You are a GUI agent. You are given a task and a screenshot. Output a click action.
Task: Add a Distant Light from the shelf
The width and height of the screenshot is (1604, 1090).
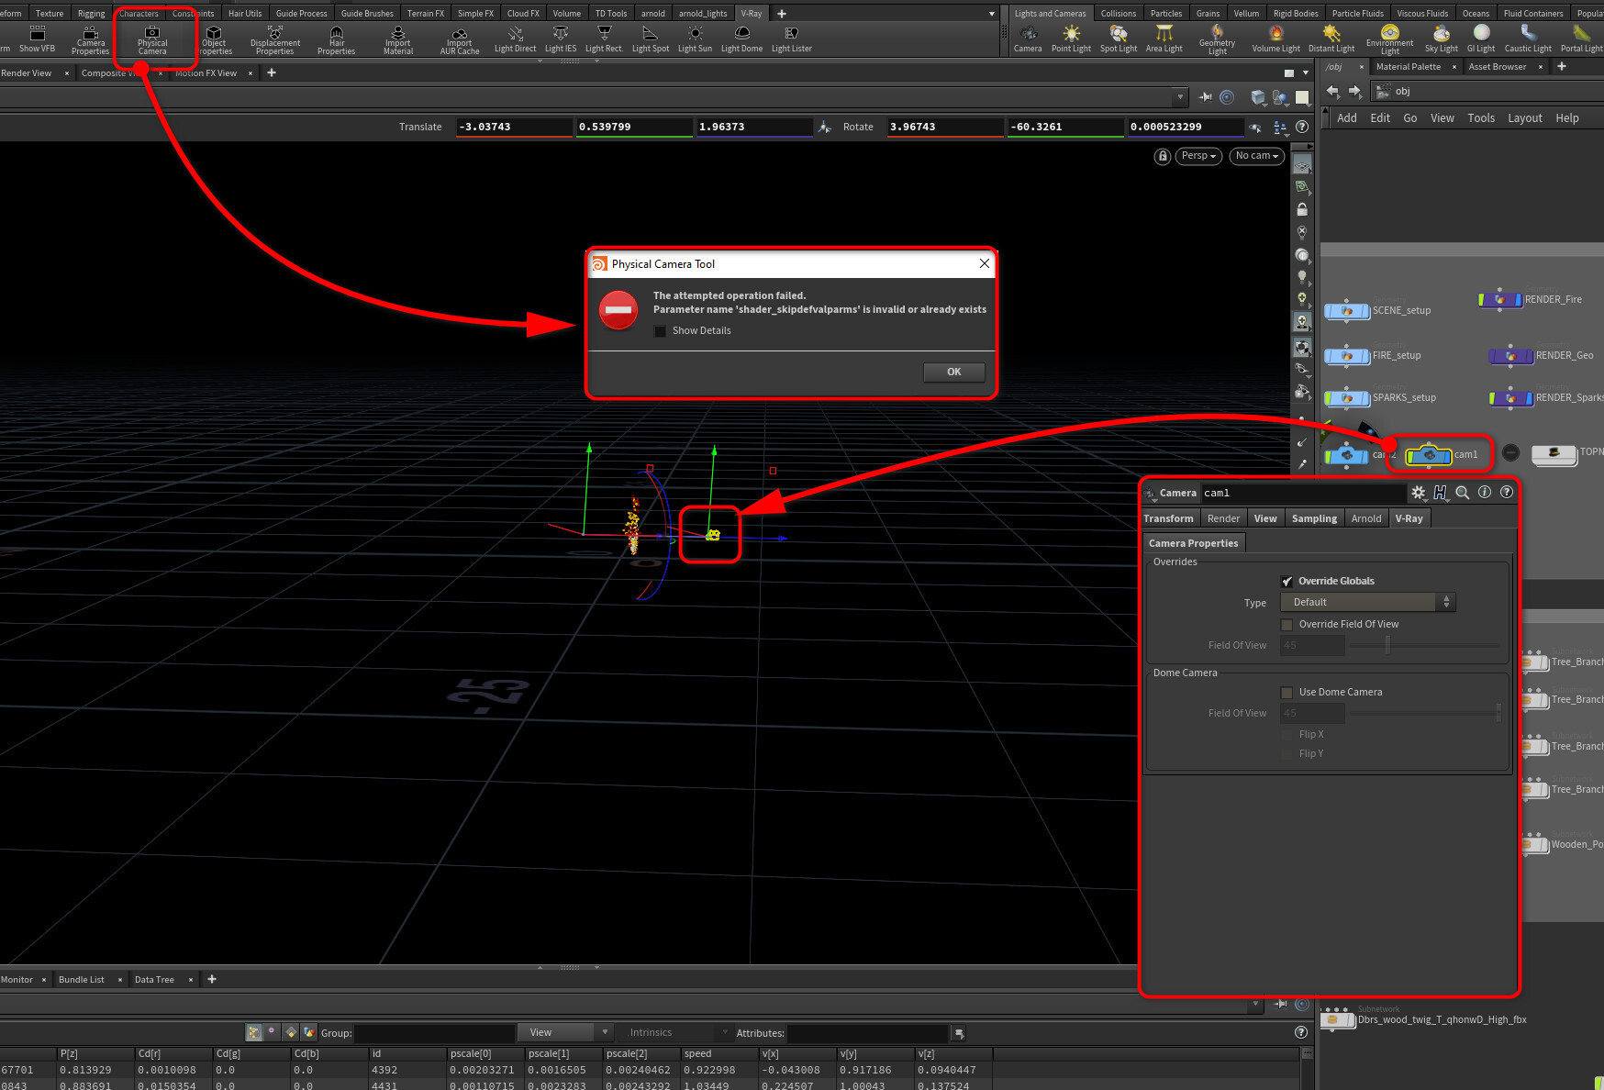pos(1331,39)
